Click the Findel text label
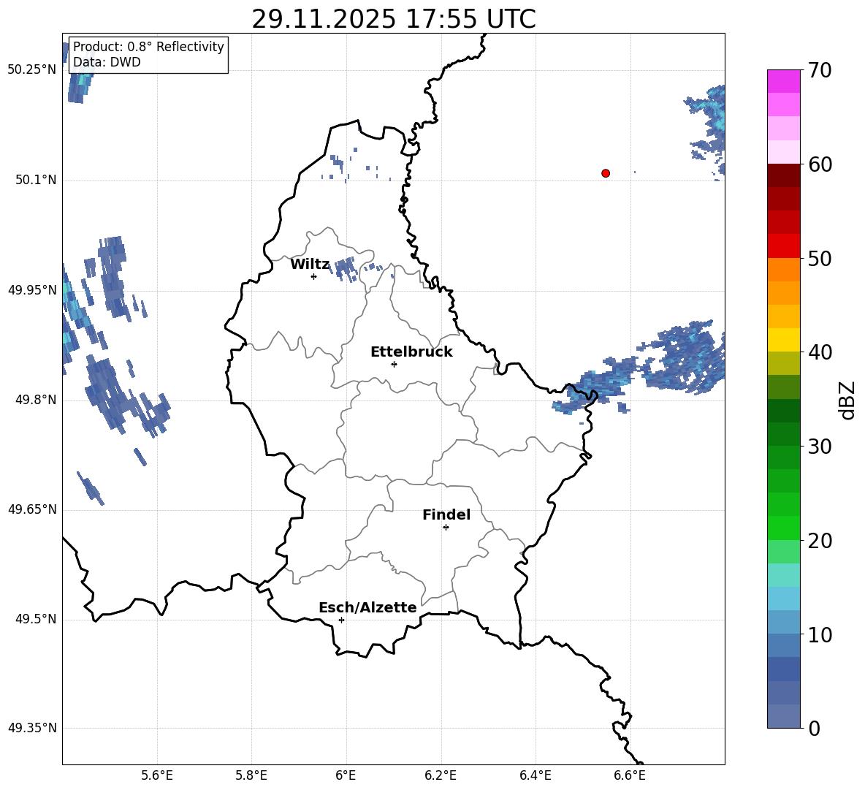Viewport: 865px width, 790px height. (x=446, y=514)
